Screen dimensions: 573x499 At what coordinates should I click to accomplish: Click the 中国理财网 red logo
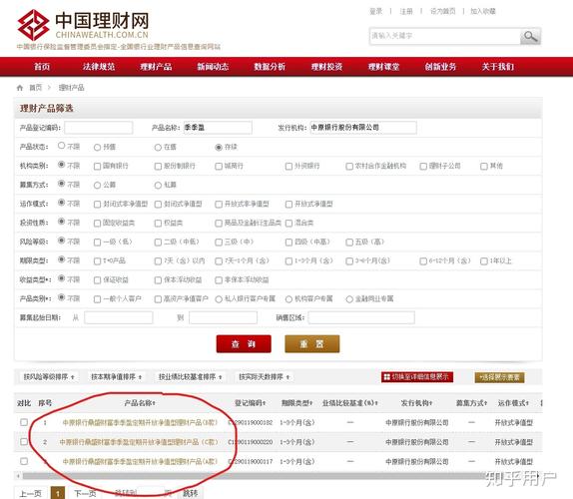click(x=33, y=25)
